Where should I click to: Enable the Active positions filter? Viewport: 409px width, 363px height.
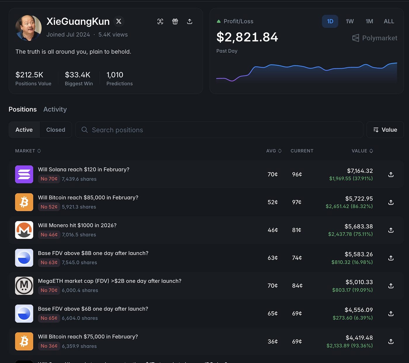point(24,130)
